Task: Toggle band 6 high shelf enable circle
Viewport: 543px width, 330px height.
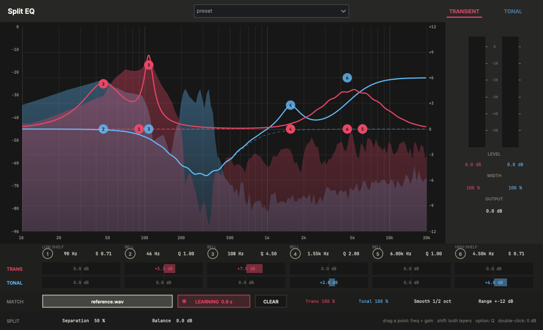Action: [x=460, y=254]
